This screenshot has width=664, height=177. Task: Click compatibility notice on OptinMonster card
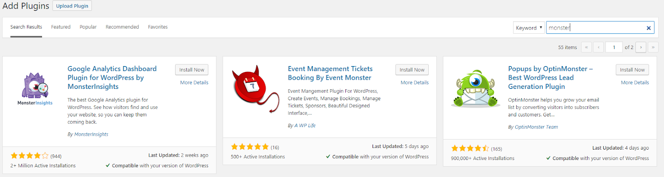pos(598,158)
